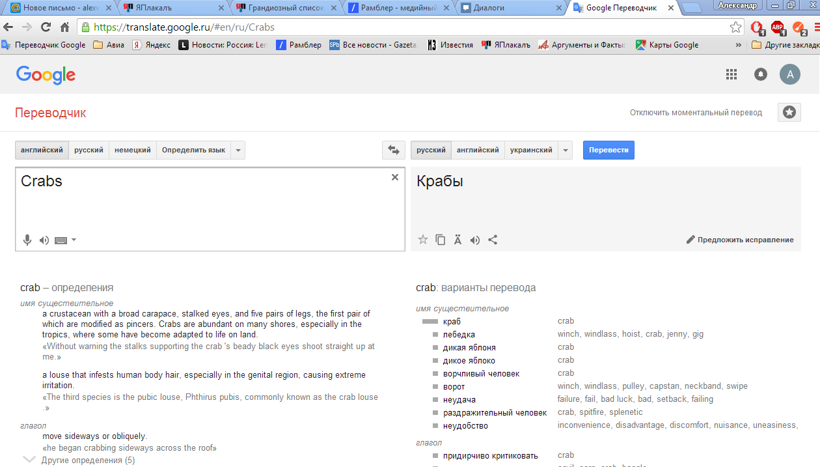Screen dimensions: 820x467
Task: Switch to the ЯПлакалъ tab
Action: pyautogui.click(x=172, y=8)
